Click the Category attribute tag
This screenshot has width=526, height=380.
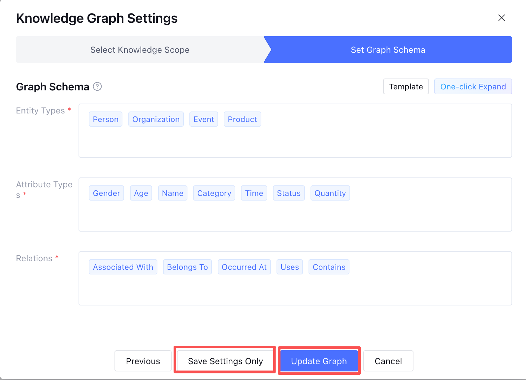pos(214,193)
